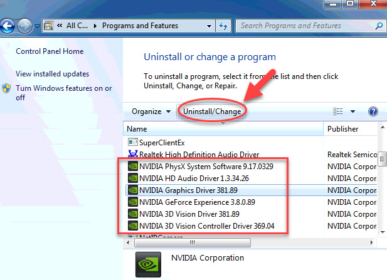The width and height of the screenshot is (387, 280).
Task: Select NVIDIA Graphics Driver 381.89
Action: (188, 190)
